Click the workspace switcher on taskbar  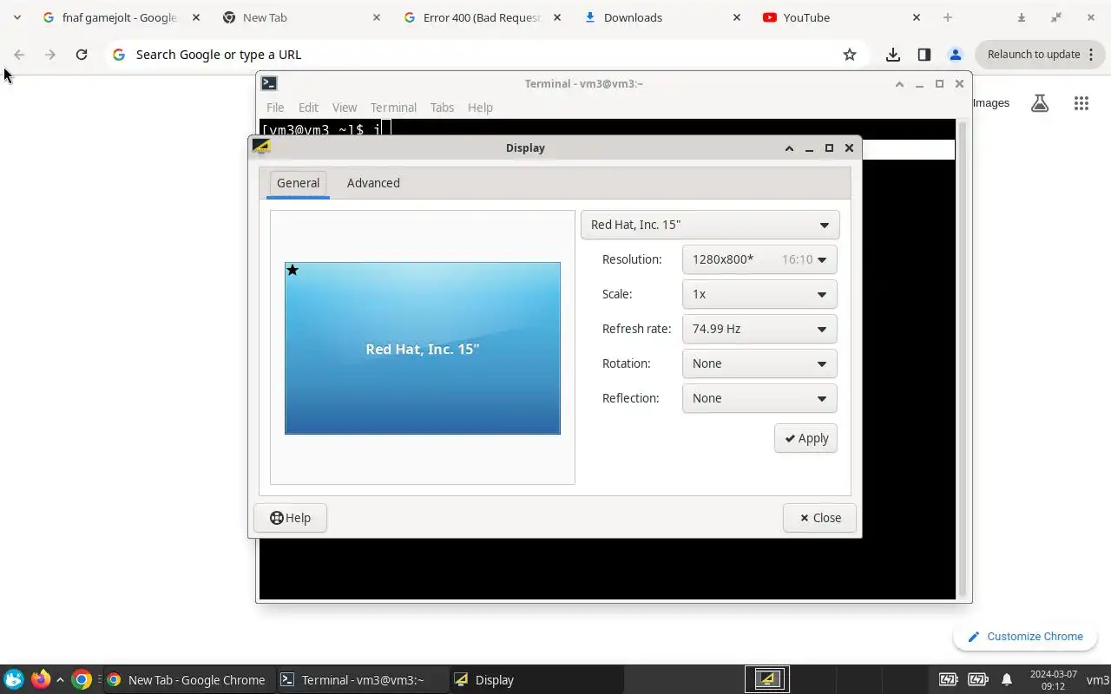767,679
